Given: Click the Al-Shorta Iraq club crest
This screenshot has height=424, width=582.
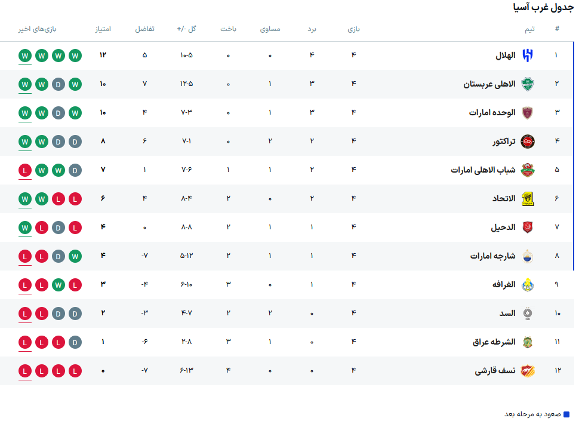Looking at the screenshot, I should (x=528, y=342).
